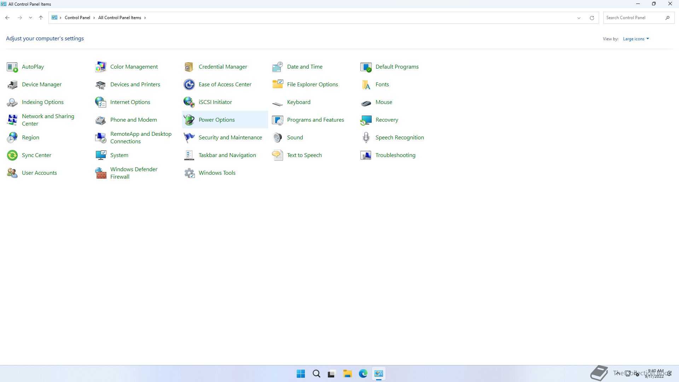Open the 'User Accounts' link
This screenshot has height=382, width=679.
(39, 173)
